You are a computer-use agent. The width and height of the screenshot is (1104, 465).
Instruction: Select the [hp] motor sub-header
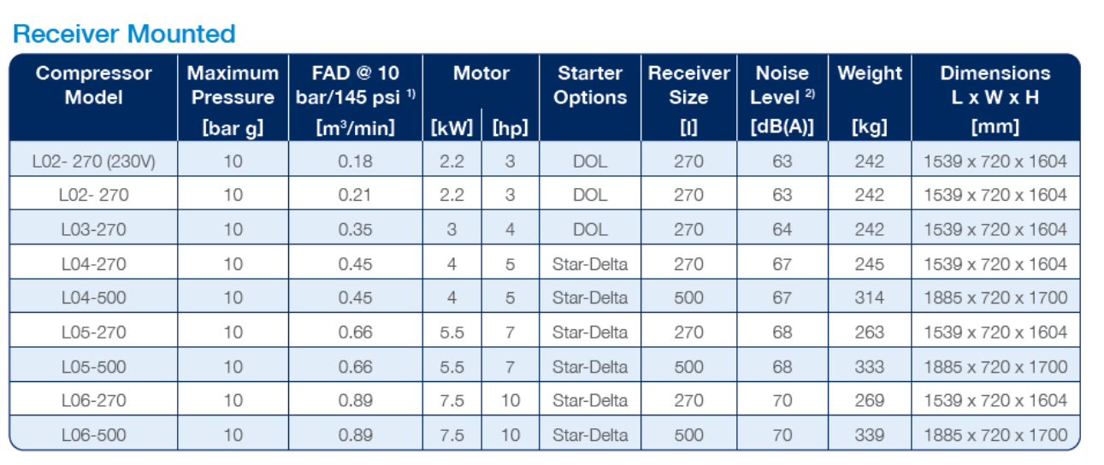click(510, 128)
